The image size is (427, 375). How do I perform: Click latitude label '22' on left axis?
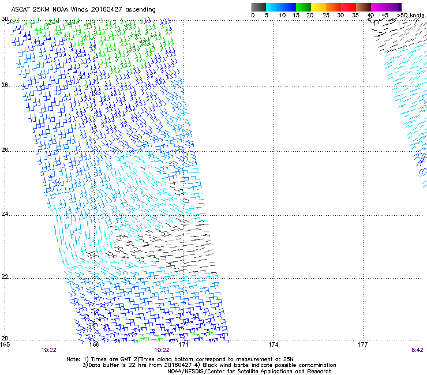pyautogui.click(x=5, y=276)
